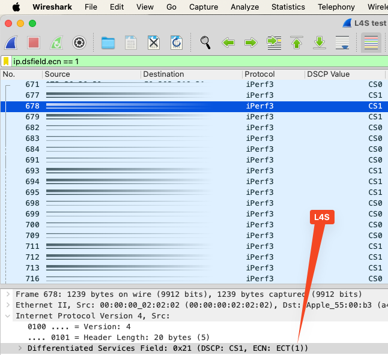This screenshot has height=355, width=388.
Task: Sort by the No. column header
Action: 21,74
